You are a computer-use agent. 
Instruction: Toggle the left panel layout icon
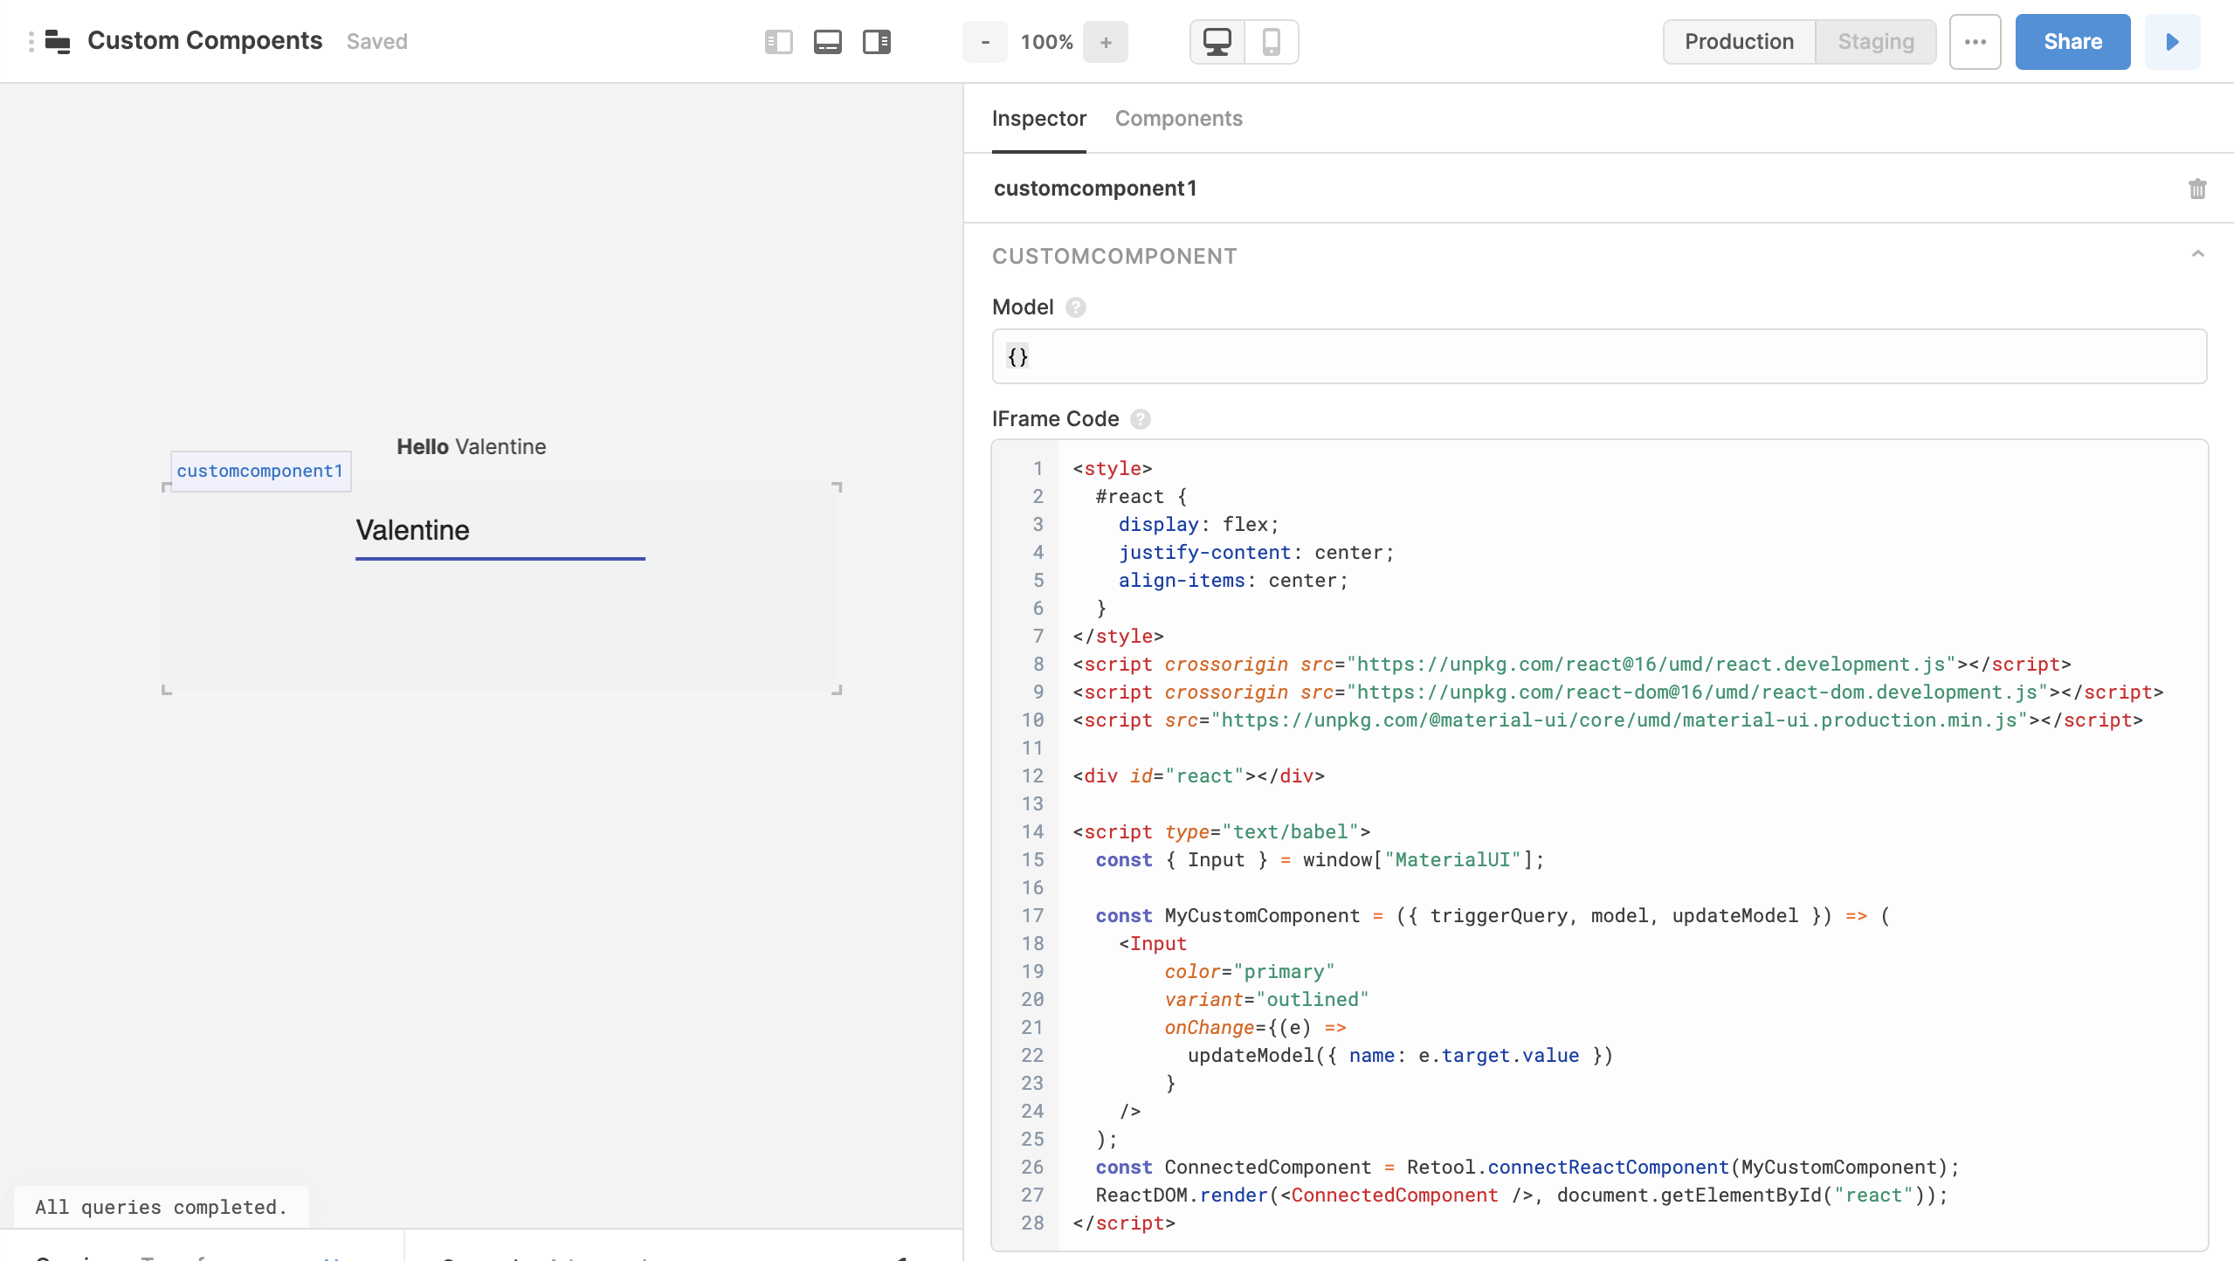point(778,42)
